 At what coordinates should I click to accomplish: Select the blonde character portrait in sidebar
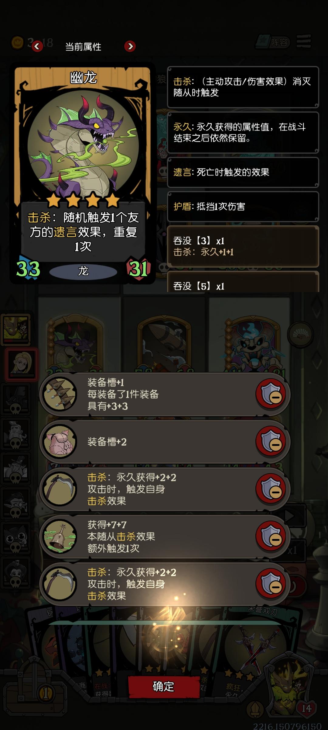(21, 364)
